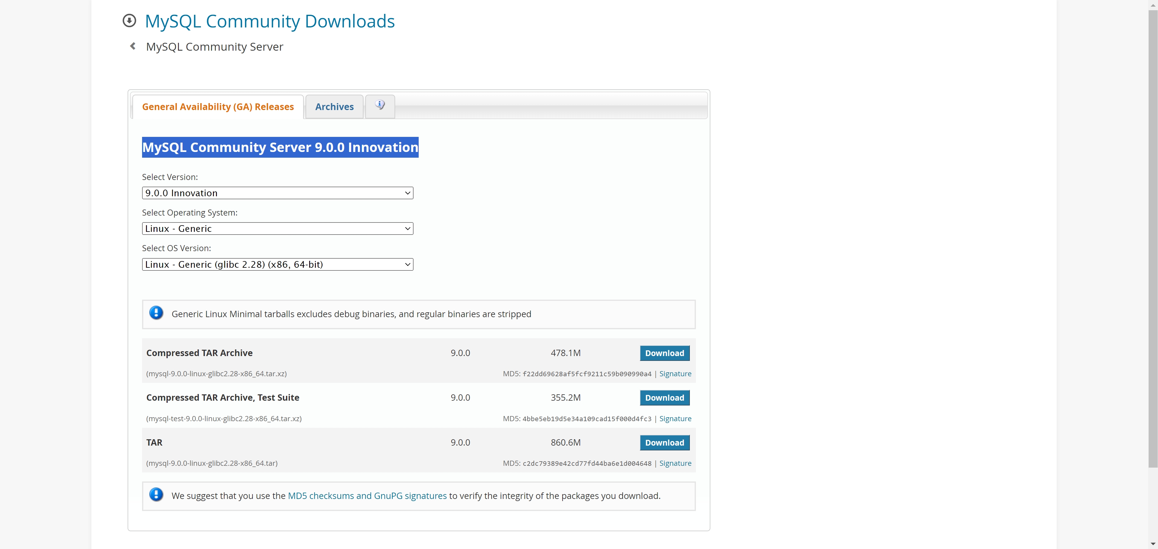Click the info icon beside checksum suggestion
Image resolution: width=1158 pixels, height=549 pixels.
tap(156, 495)
